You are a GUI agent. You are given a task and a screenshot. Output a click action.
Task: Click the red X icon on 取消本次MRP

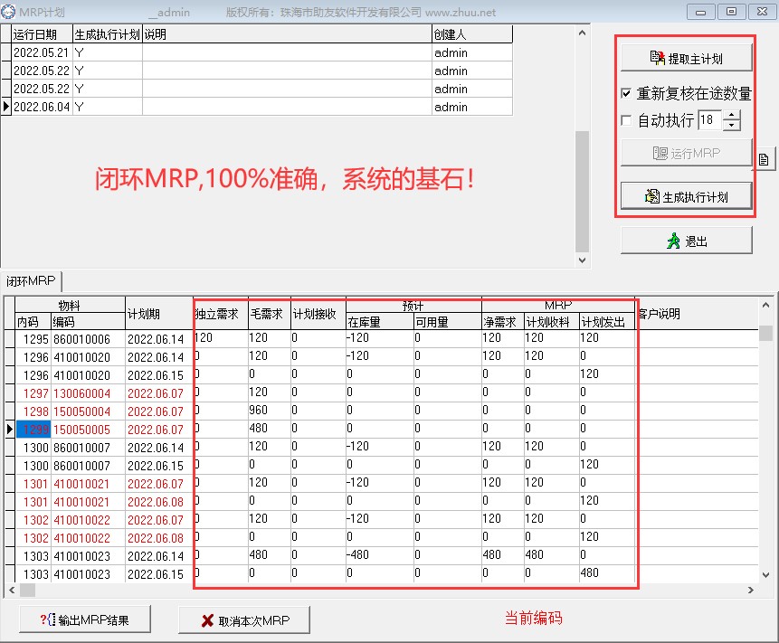pyautogui.click(x=208, y=620)
